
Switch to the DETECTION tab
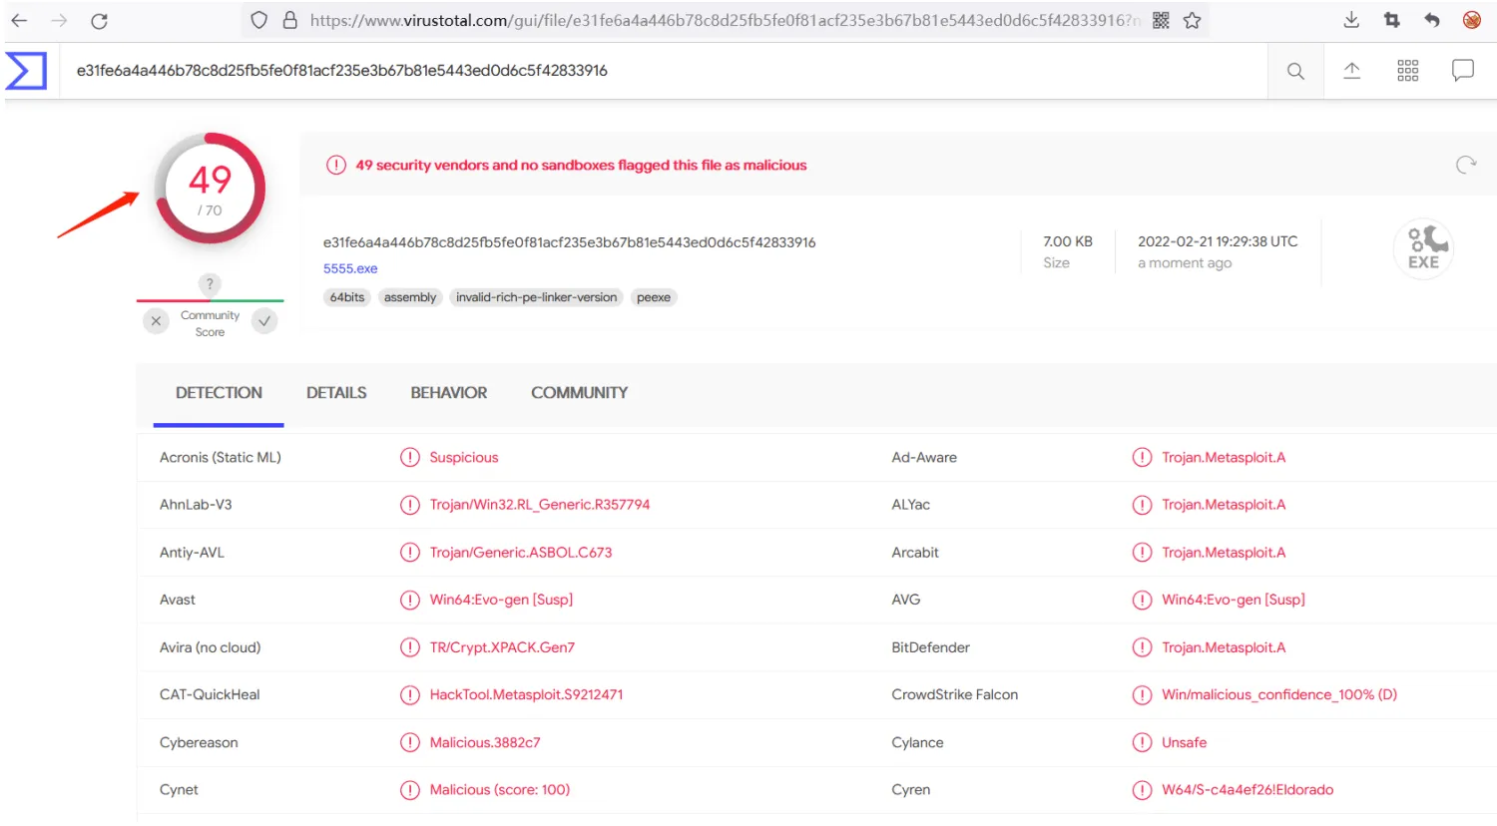219,393
